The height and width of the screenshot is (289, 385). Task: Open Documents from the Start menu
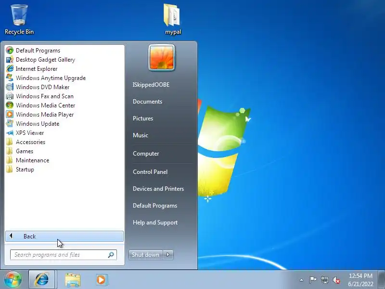[x=148, y=102]
